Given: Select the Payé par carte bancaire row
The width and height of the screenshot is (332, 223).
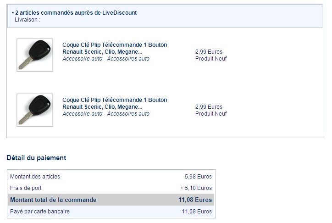Looking at the screenshot, I should click(111, 212).
